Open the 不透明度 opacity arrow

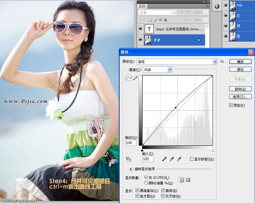pyautogui.click(x=206, y=12)
